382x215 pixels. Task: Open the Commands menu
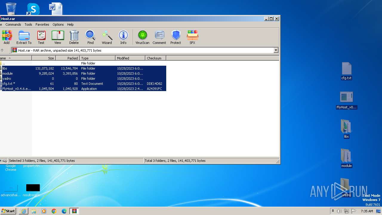pos(13,24)
